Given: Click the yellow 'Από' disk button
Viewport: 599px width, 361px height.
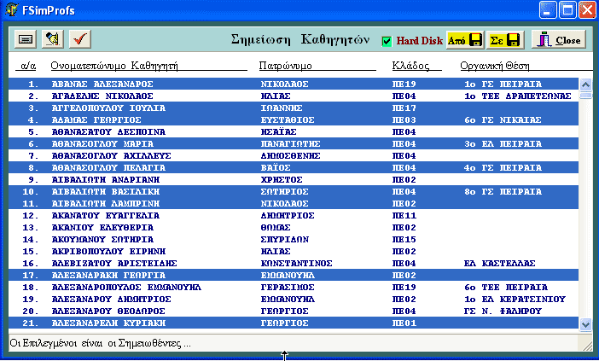Looking at the screenshot, I should [x=466, y=40].
